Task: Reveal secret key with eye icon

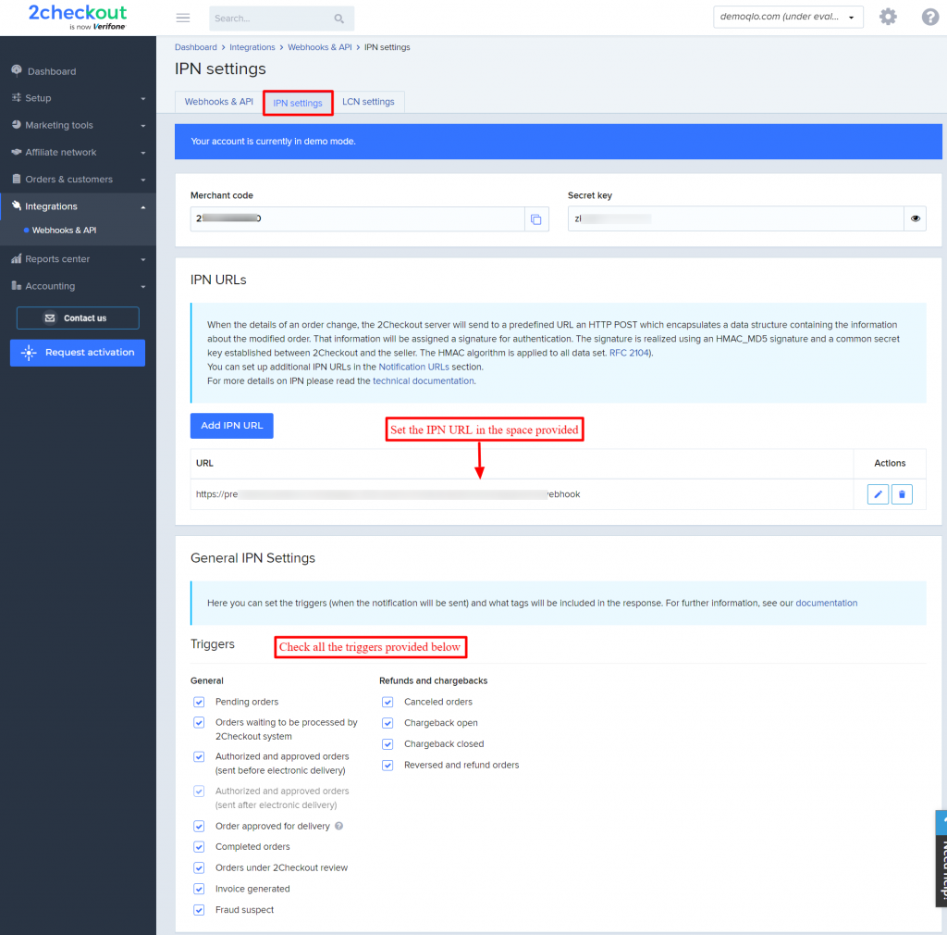Action: point(915,218)
